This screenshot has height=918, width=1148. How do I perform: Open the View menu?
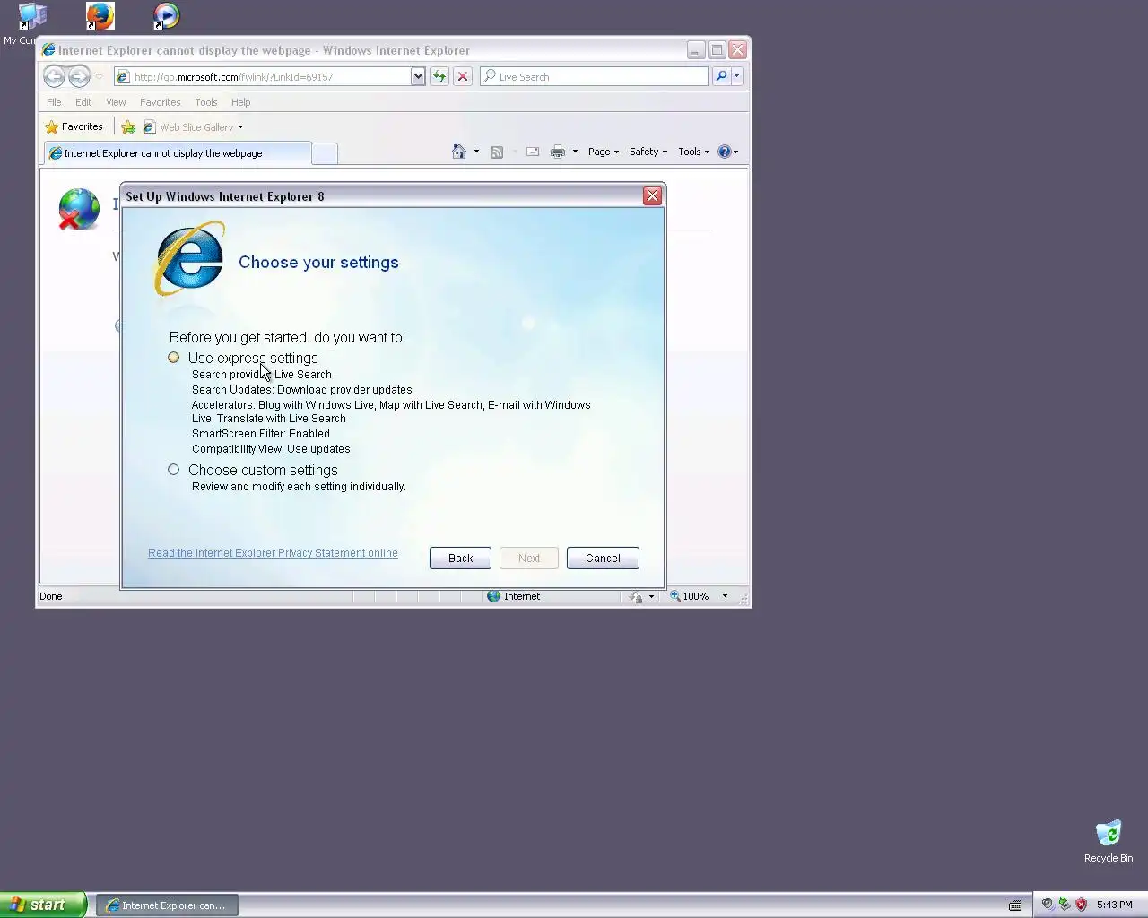click(x=116, y=102)
